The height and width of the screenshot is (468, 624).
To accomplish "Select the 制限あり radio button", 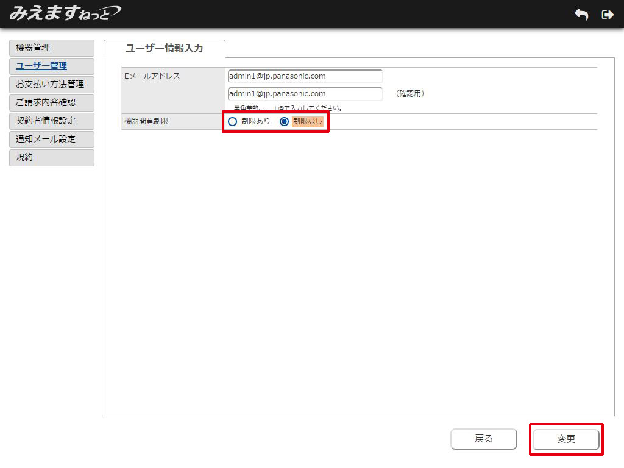I will 232,121.
